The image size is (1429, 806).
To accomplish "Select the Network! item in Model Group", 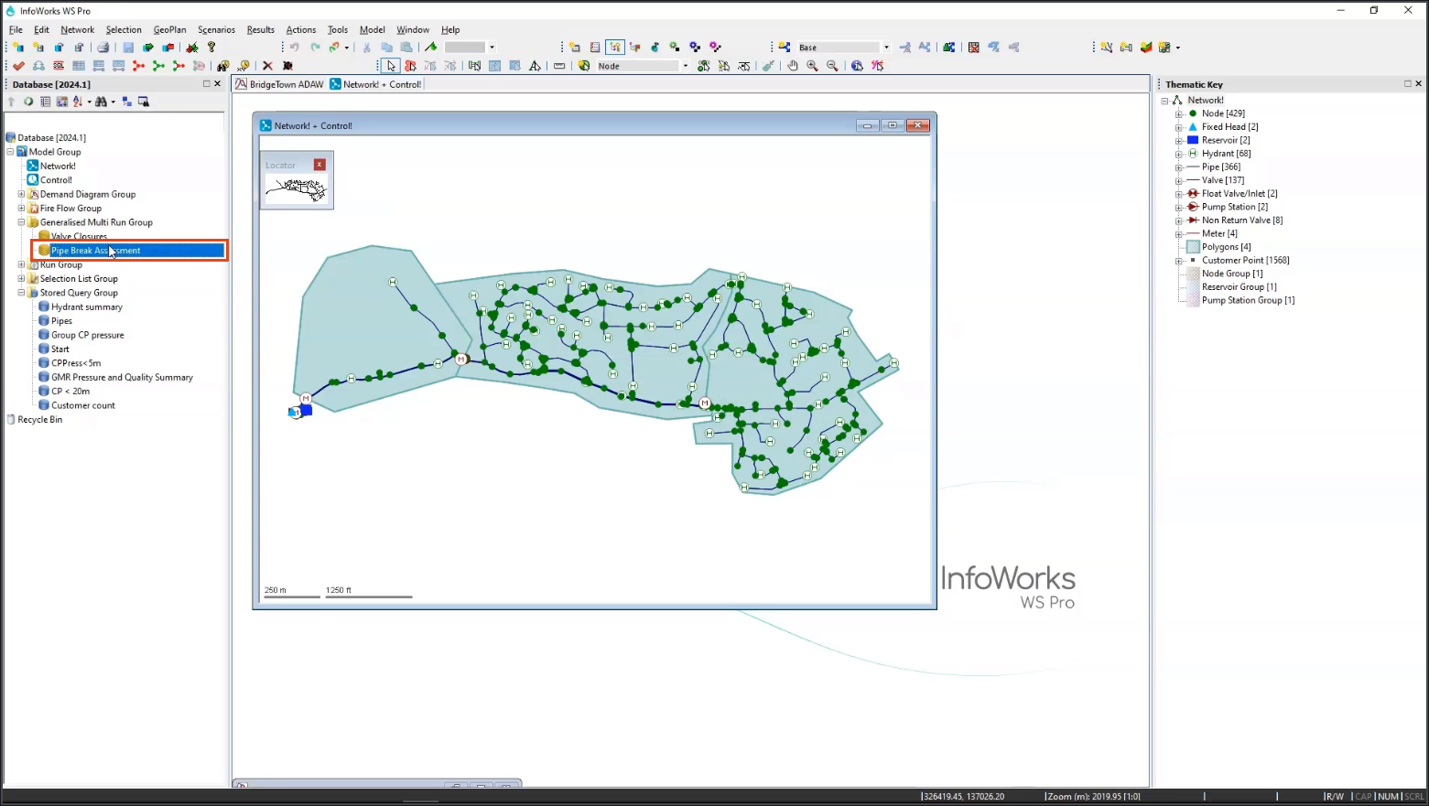I will [x=58, y=167].
